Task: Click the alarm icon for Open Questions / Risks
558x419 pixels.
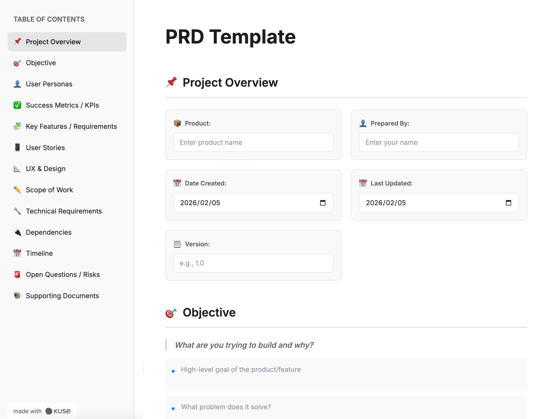Action: 17,274
